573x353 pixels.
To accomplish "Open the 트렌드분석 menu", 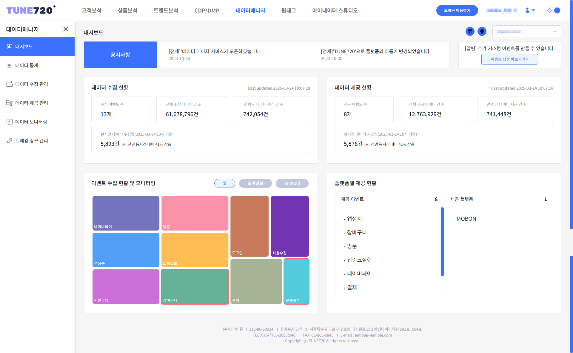I will coord(166,10).
